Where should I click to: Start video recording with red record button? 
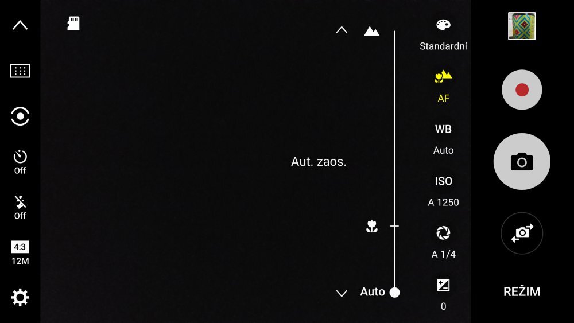coord(522,89)
